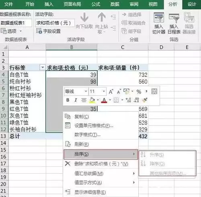Choose 显示详细信息 from context menu
The width and height of the screenshot is (201, 197).
click(100, 192)
